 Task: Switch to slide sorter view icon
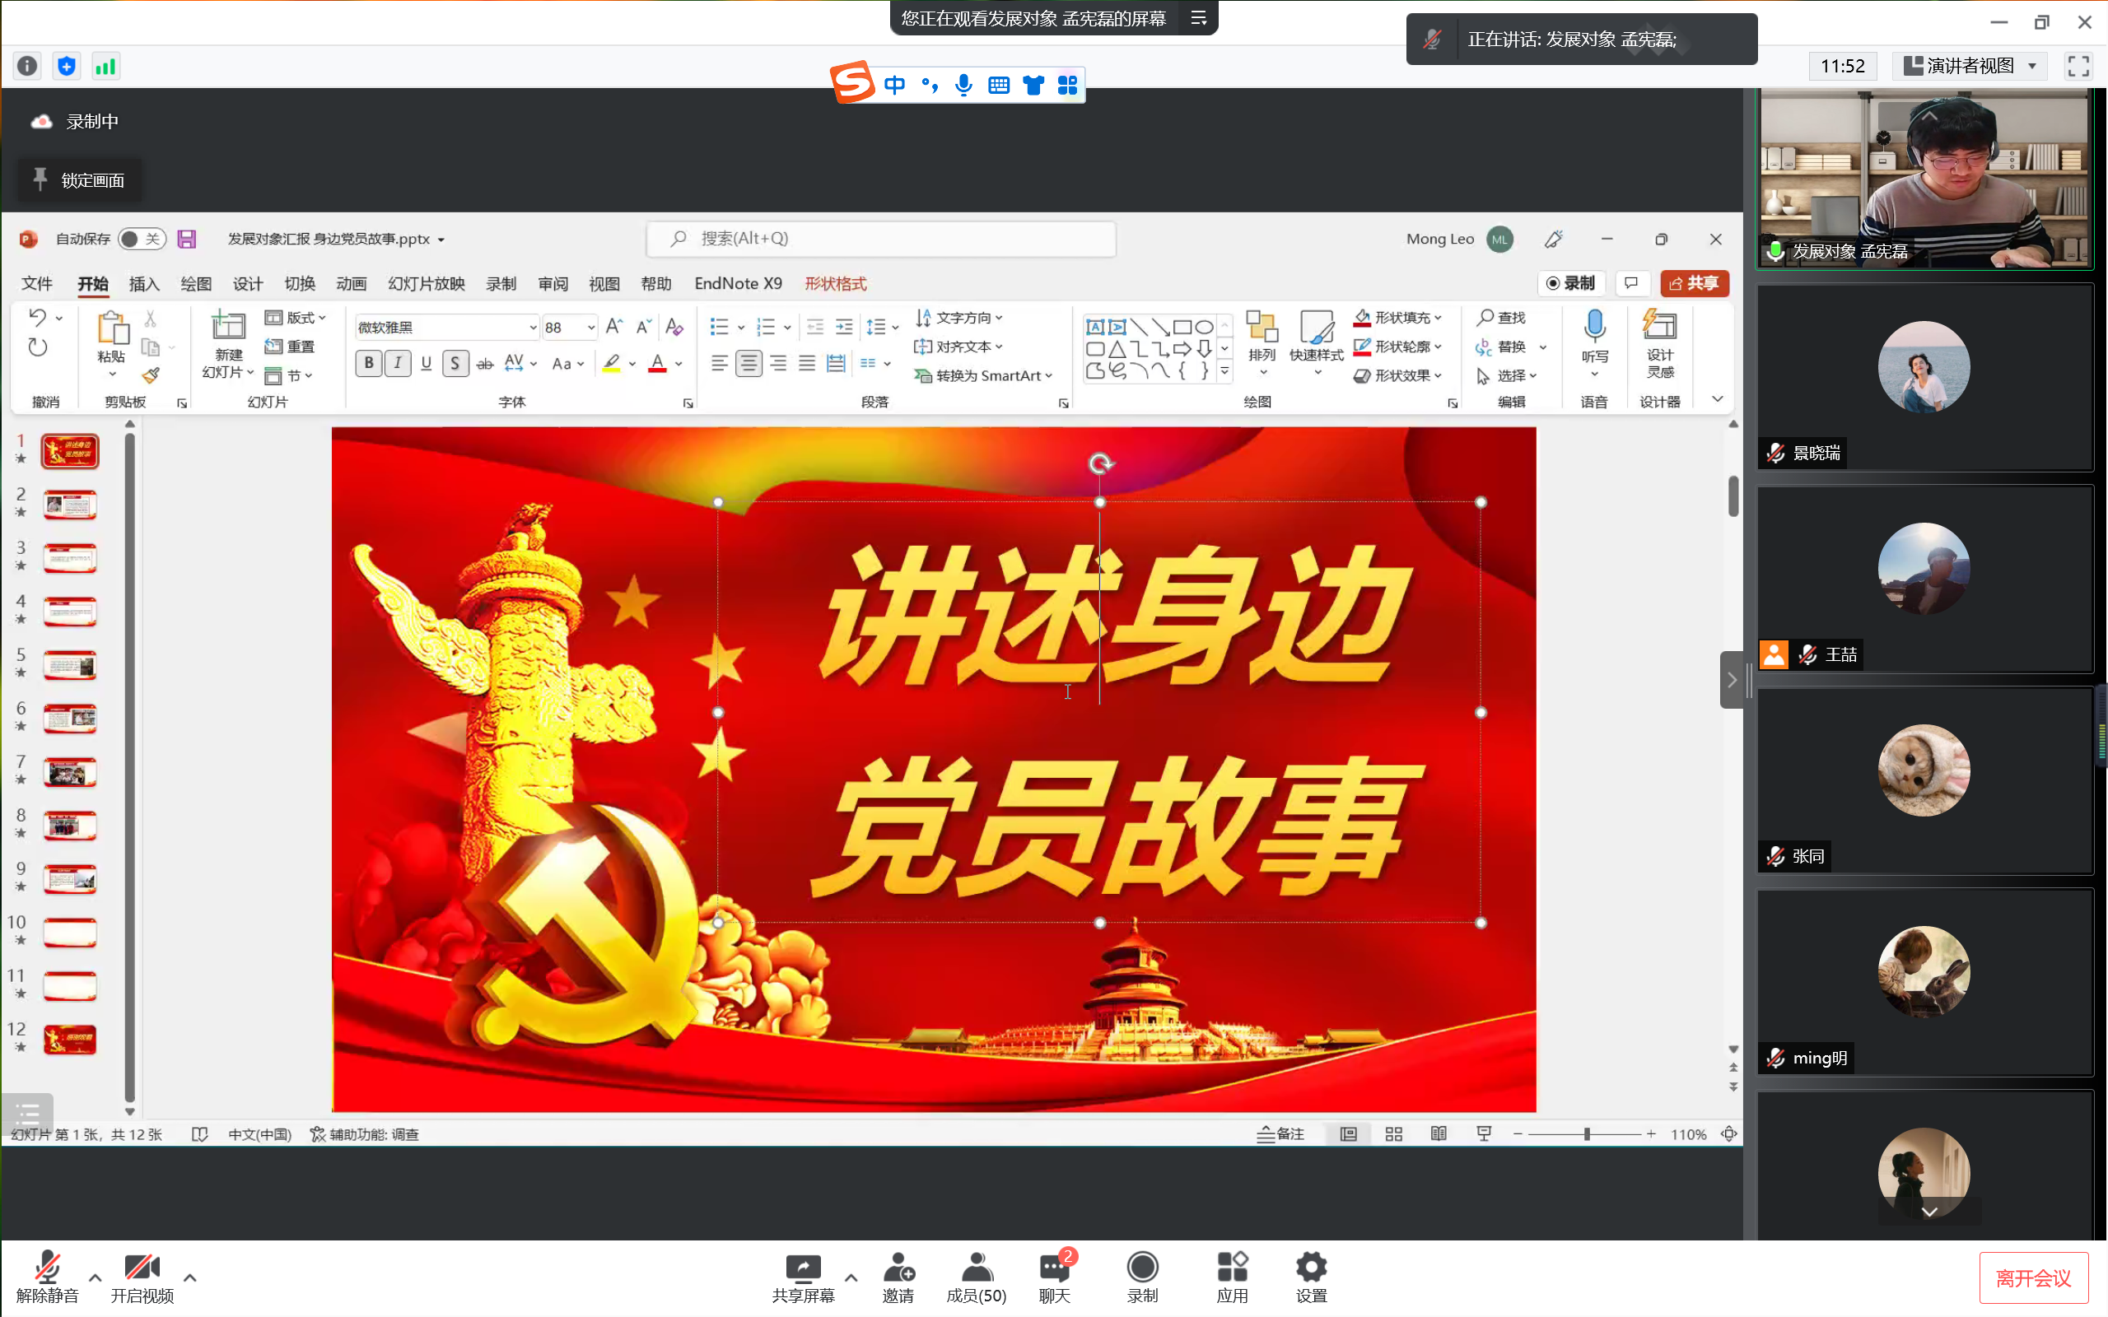point(1393,1134)
